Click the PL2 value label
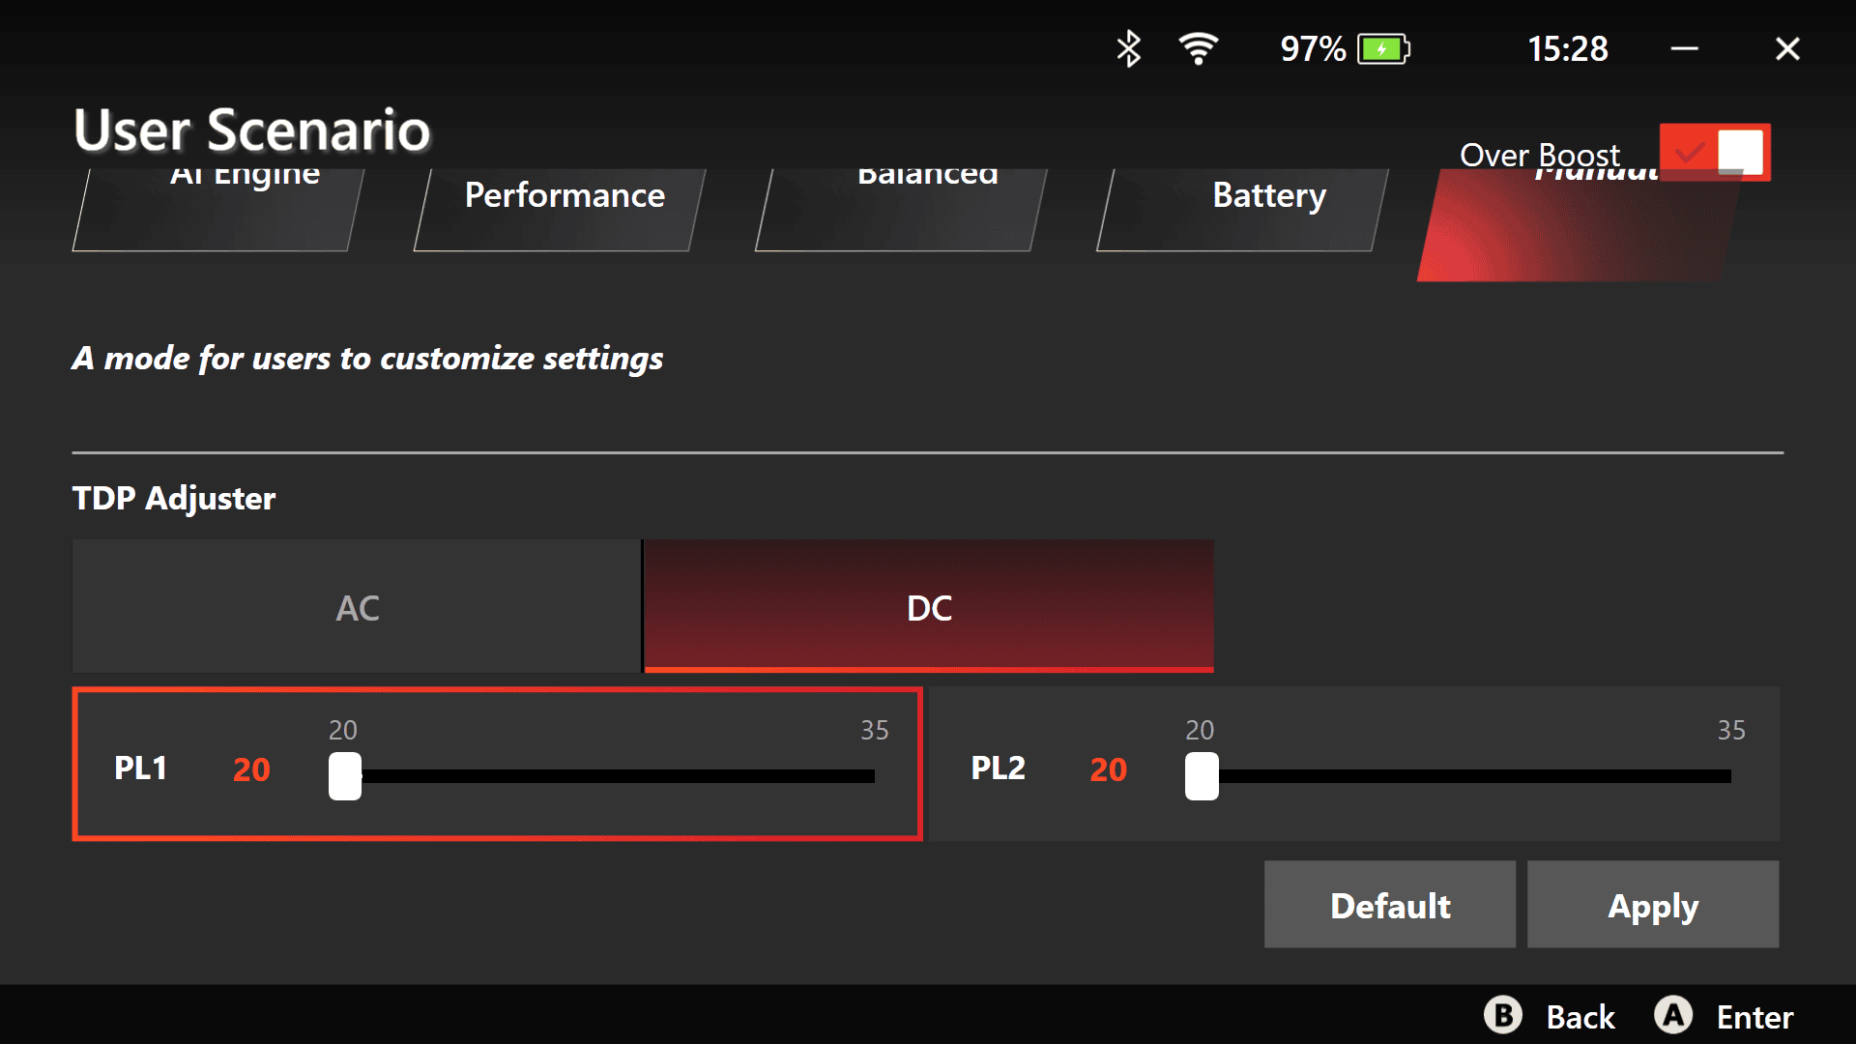This screenshot has width=1856, height=1044. (x=1108, y=768)
